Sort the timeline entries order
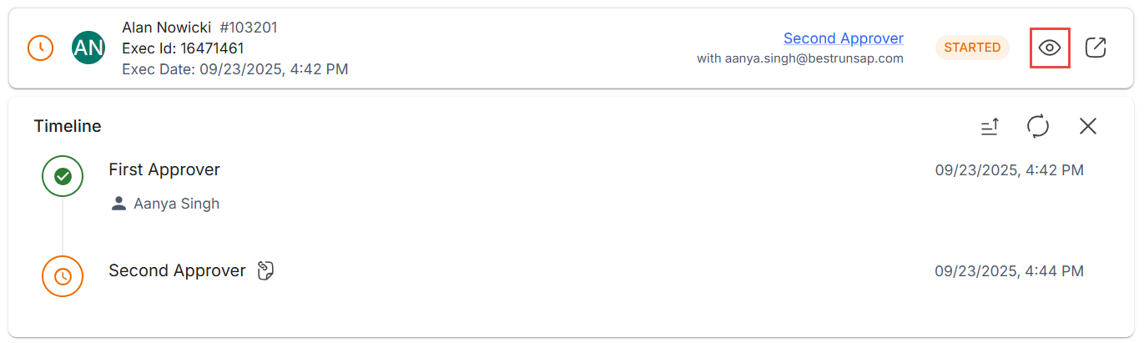Viewport: 1144px width, 343px height. (990, 127)
